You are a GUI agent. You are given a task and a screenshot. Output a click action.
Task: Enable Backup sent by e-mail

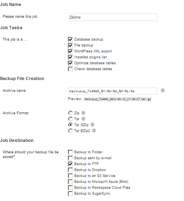pyautogui.click(x=70, y=158)
